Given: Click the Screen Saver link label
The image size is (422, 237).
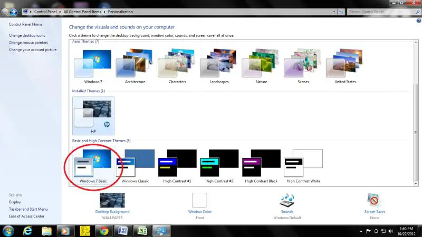Looking at the screenshot, I should (375, 212).
